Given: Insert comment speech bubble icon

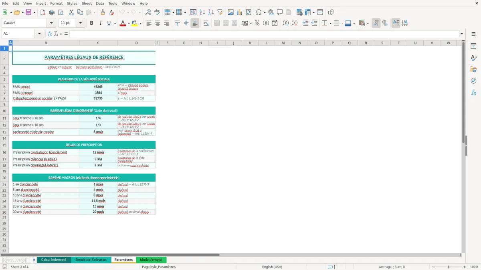Looking at the screenshot, I should coord(280,12).
